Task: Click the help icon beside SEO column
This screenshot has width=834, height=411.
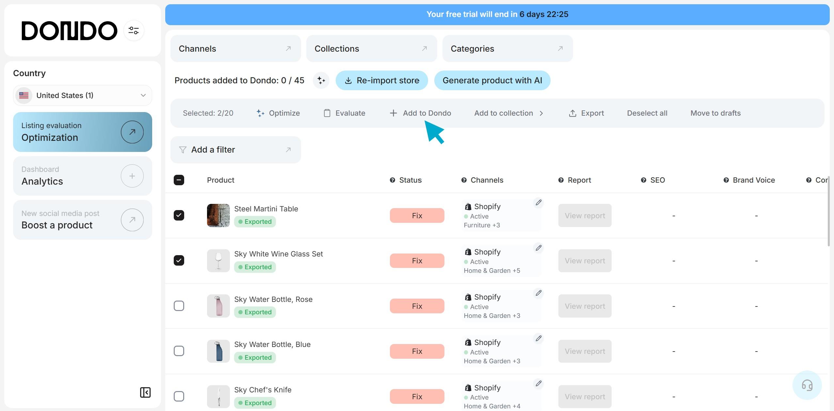Action: pos(643,180)
